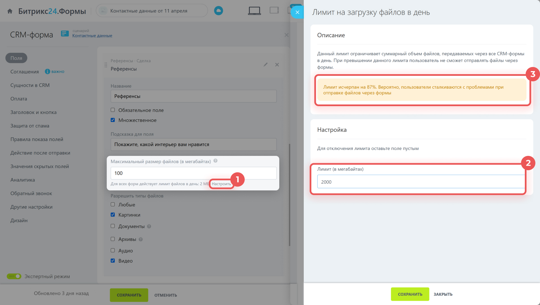Click the help icon beside max file size
This screenshot has height=305, width=540.
215,161
